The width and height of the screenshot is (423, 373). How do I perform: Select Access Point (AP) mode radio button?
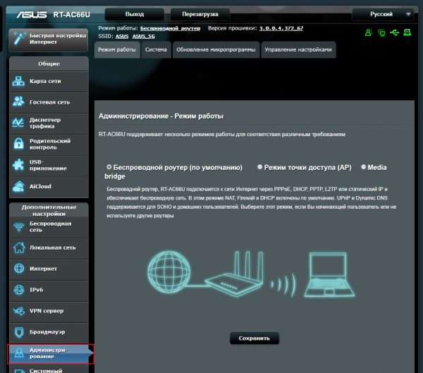point(259,167)
